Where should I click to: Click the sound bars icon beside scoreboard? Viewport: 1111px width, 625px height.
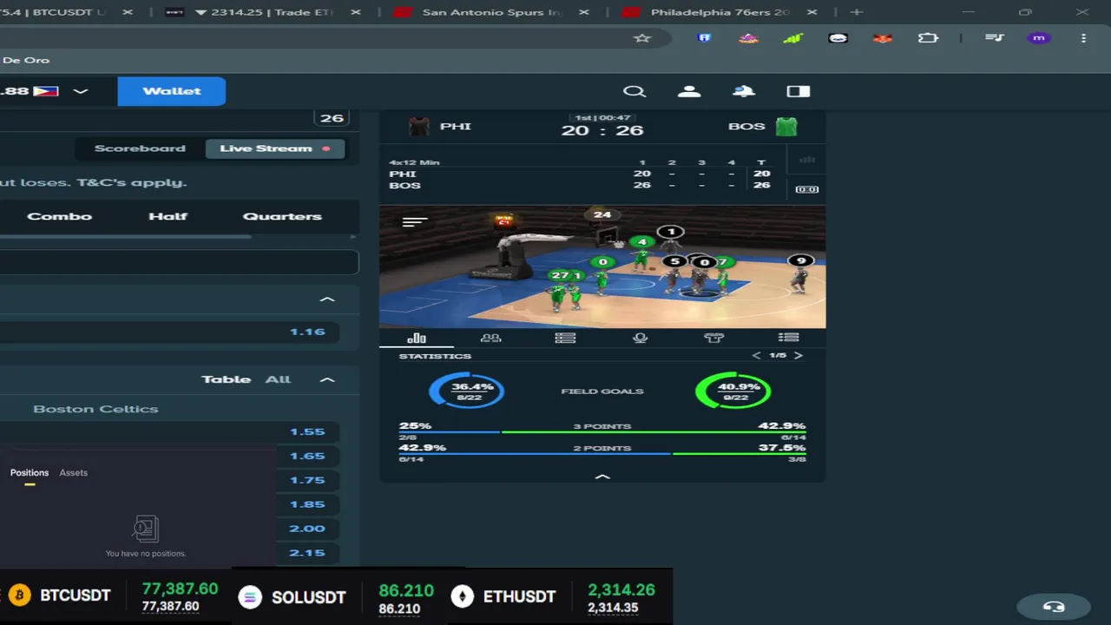[x=807, y=160]
